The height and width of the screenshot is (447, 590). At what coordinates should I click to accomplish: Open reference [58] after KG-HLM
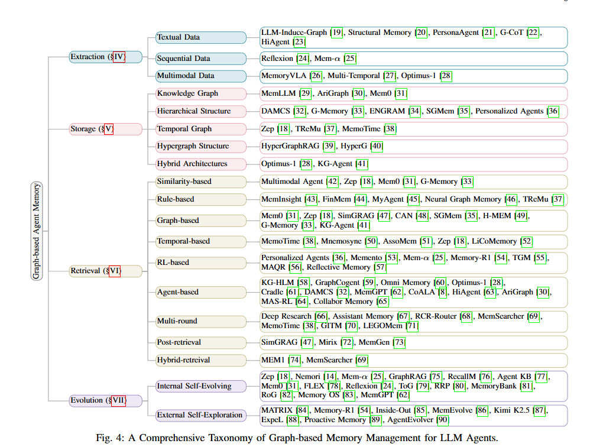(x=304, y=283)
